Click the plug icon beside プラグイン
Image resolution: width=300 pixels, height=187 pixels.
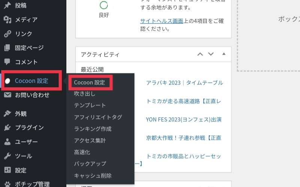click(x=7, y=127)
